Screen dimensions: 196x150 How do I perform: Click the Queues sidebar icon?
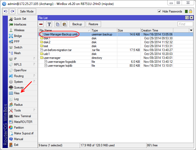pyautogui.click(x=11, y=87)
